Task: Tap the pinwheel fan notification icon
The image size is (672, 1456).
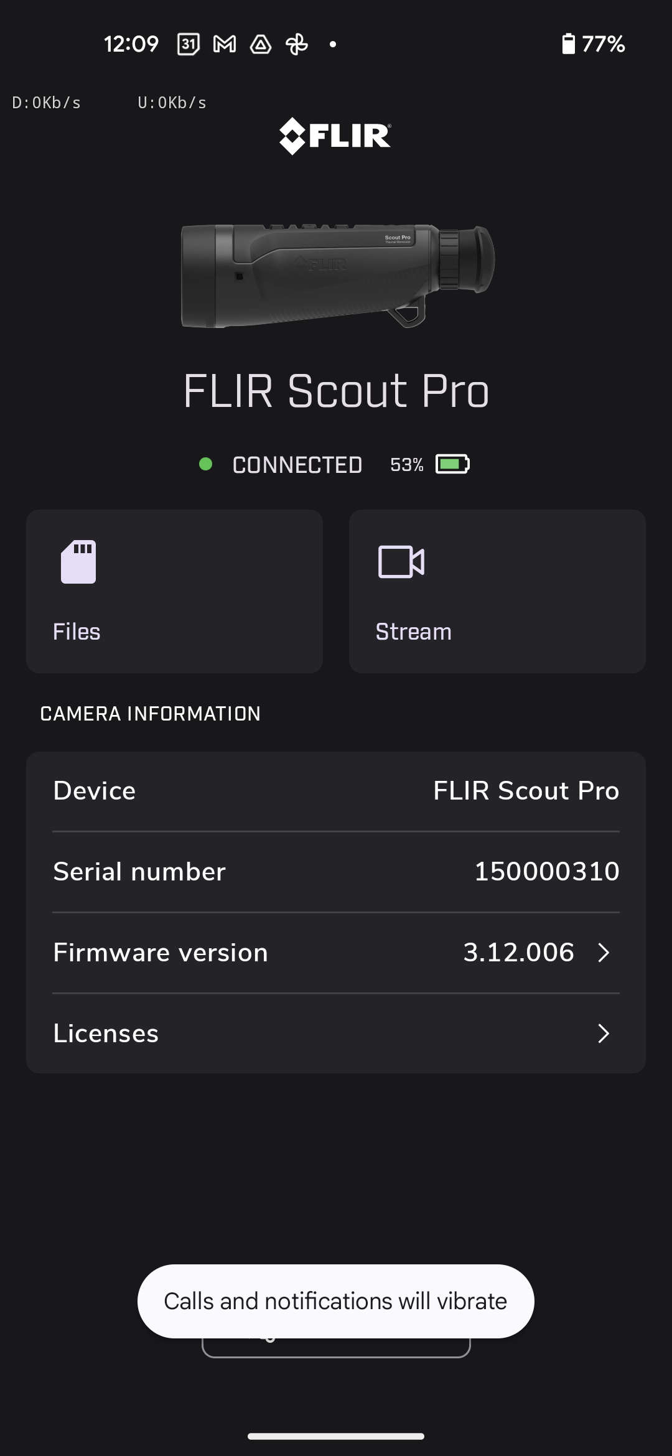Action: coord(297,44)
